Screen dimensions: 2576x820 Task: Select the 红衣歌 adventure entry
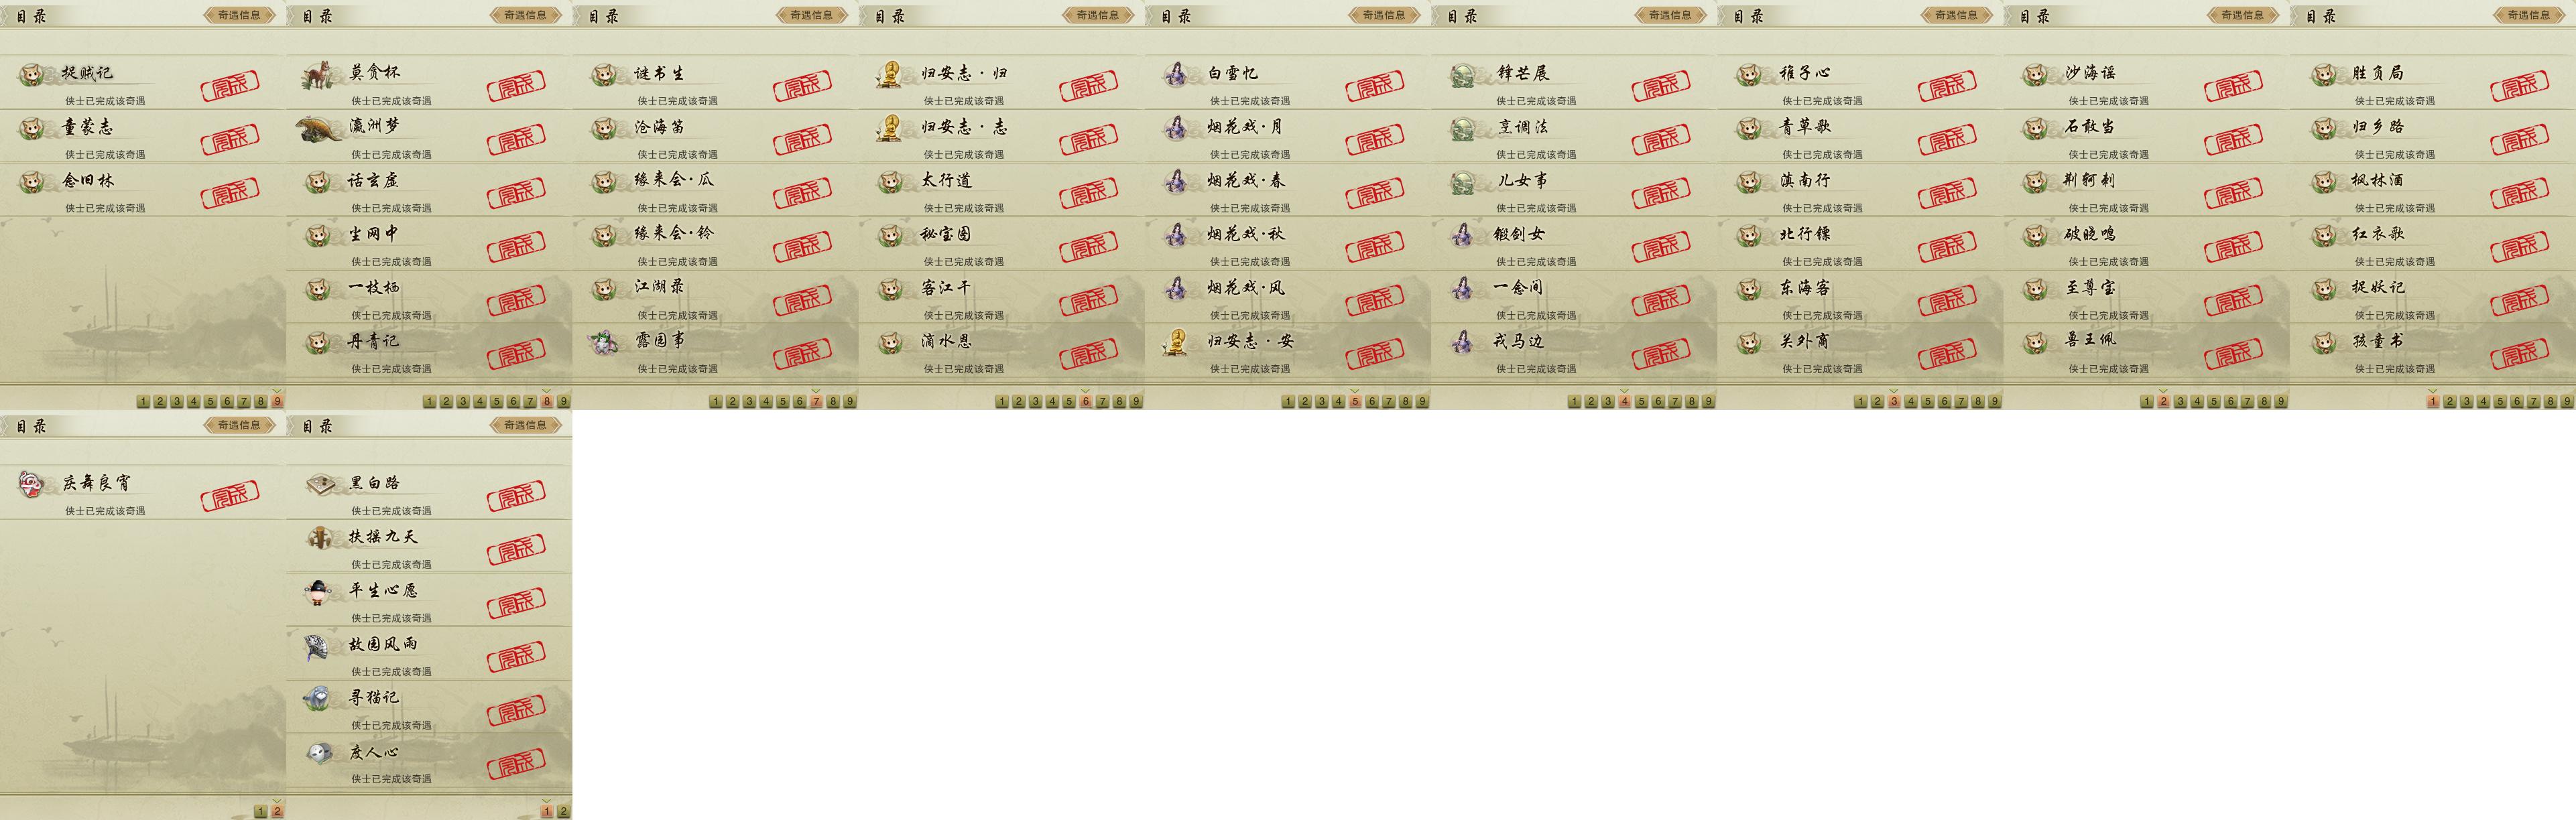point(2432,244)
